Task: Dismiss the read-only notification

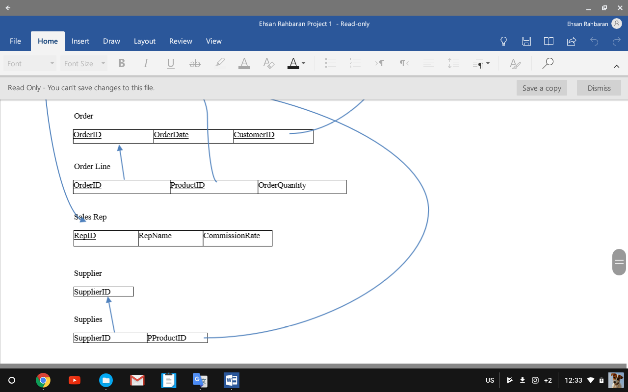Action: pos(599,88)
